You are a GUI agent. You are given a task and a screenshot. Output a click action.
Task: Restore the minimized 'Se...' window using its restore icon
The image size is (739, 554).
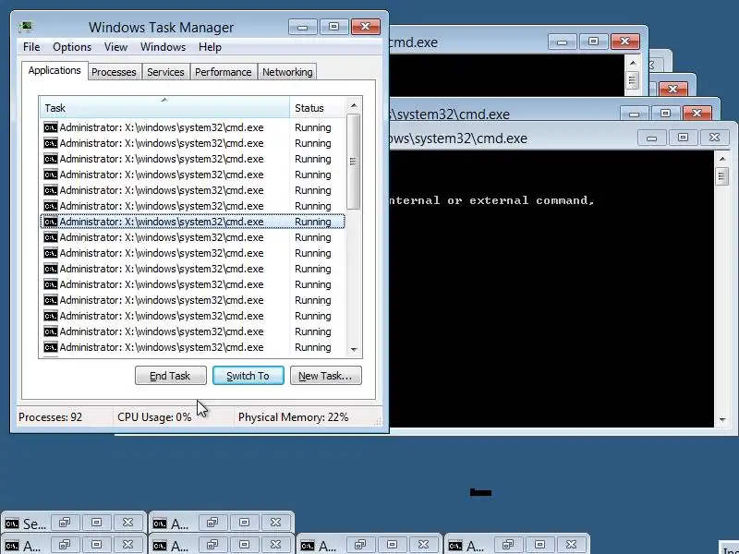pos(65,523)
